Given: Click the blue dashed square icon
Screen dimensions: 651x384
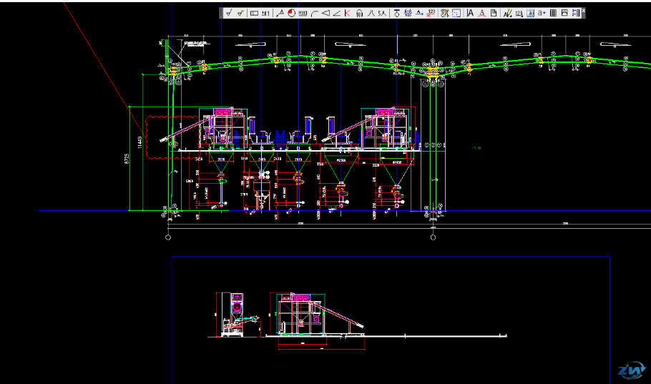Looking at the screenshot, I should coord(456,13).
